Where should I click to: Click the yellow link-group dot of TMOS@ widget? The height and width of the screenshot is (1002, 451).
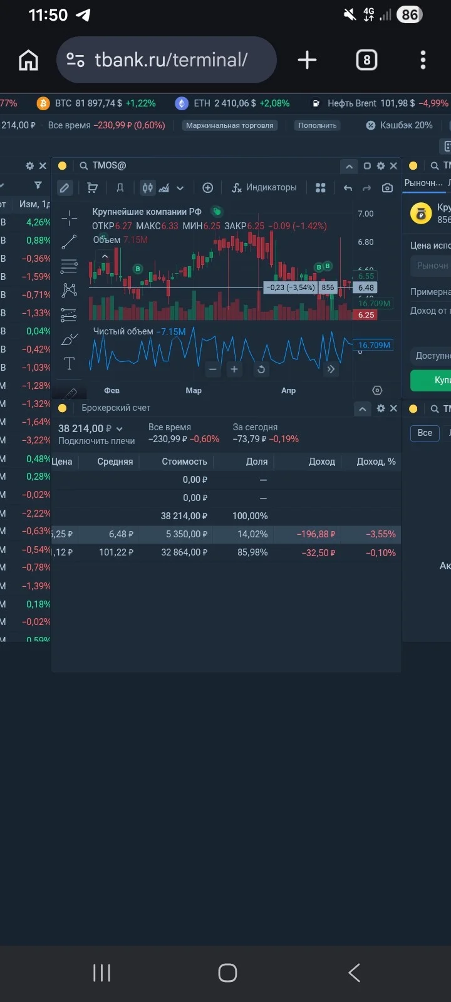pos(62,166)
